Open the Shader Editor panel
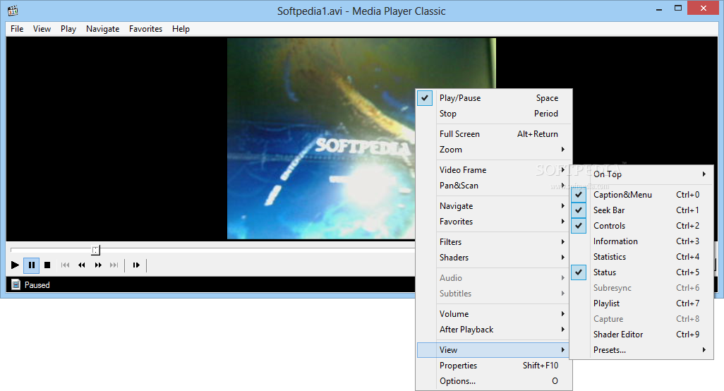The width and height of the screenshot is (724, 391). (x=642, y=335)
